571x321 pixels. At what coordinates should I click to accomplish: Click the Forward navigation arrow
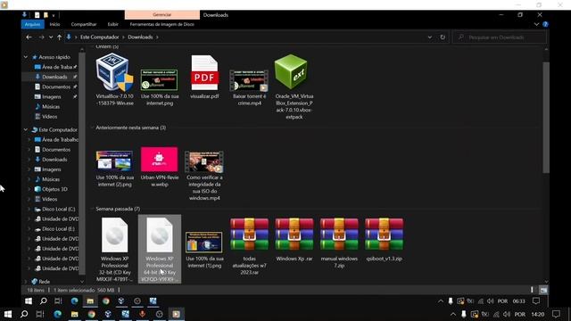coord(41,37)
